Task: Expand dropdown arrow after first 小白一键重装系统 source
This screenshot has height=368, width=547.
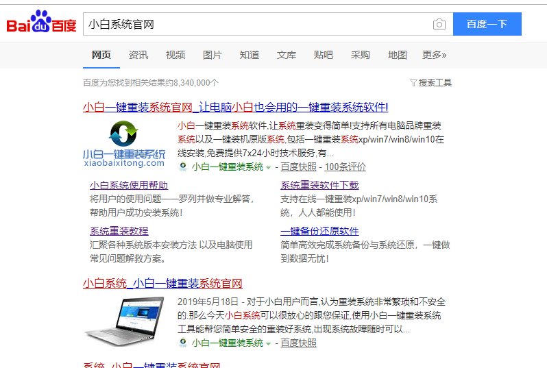Action: tap(268, 168)
